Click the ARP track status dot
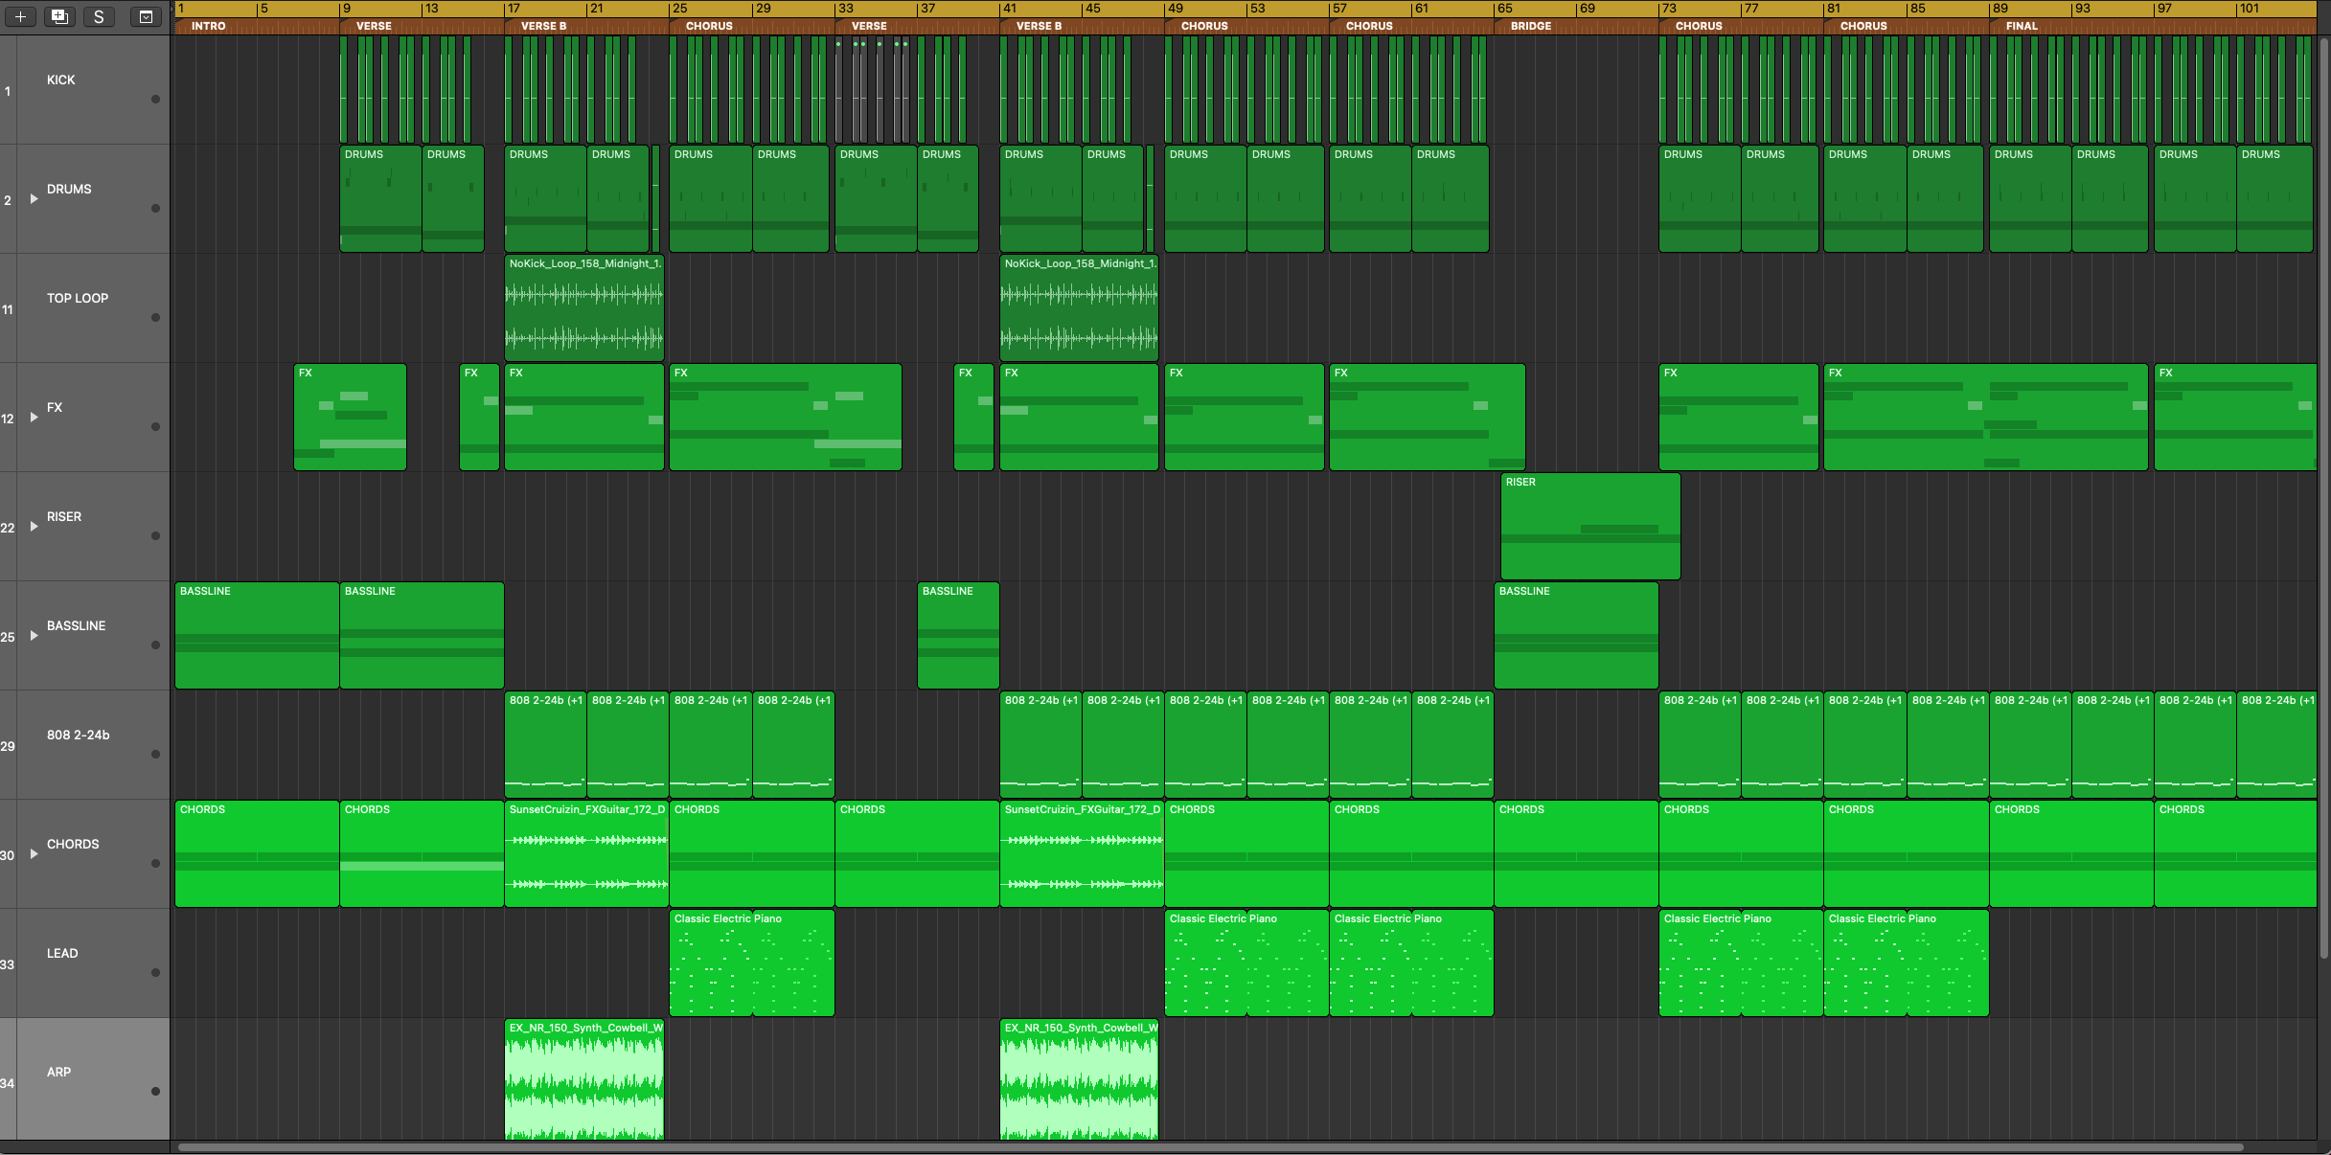This screenshot has width=2331, height=1155. pyautogui.click(x=155, y=1091)
